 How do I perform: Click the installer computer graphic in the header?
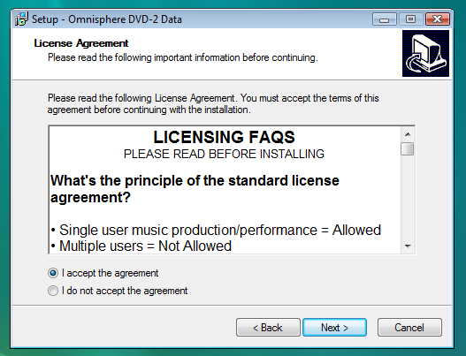[x=425, y=54]
